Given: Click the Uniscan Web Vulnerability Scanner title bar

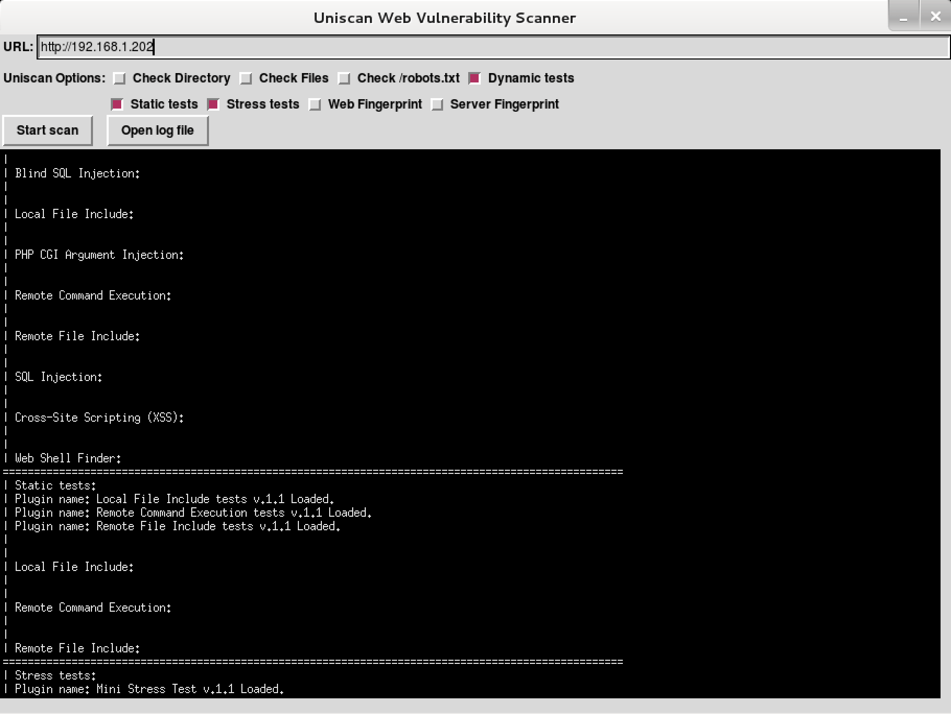Looking at the screenshot, I should pyautogui.click(x=444, y=18).
